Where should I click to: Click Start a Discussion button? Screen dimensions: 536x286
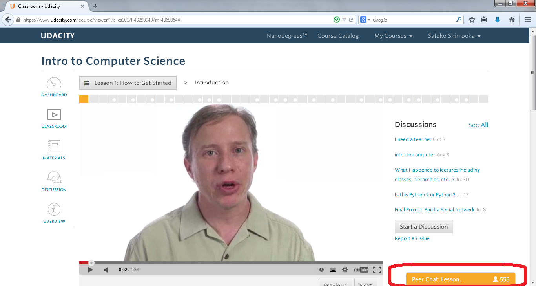pyautogui.click(x=424, y=227)
